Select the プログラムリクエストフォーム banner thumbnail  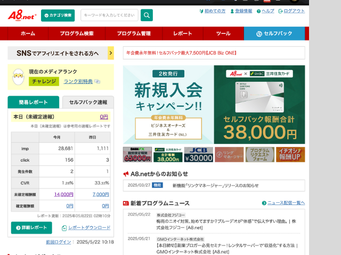(x=260, y=155)
